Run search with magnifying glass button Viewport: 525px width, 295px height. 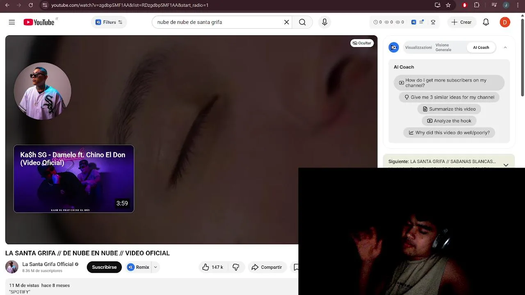(302, 22)
